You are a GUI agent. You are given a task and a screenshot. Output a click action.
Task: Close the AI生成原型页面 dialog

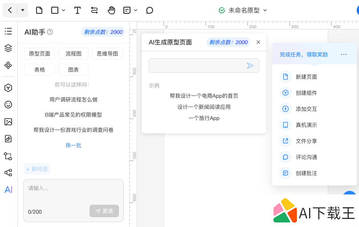[258, 42]
